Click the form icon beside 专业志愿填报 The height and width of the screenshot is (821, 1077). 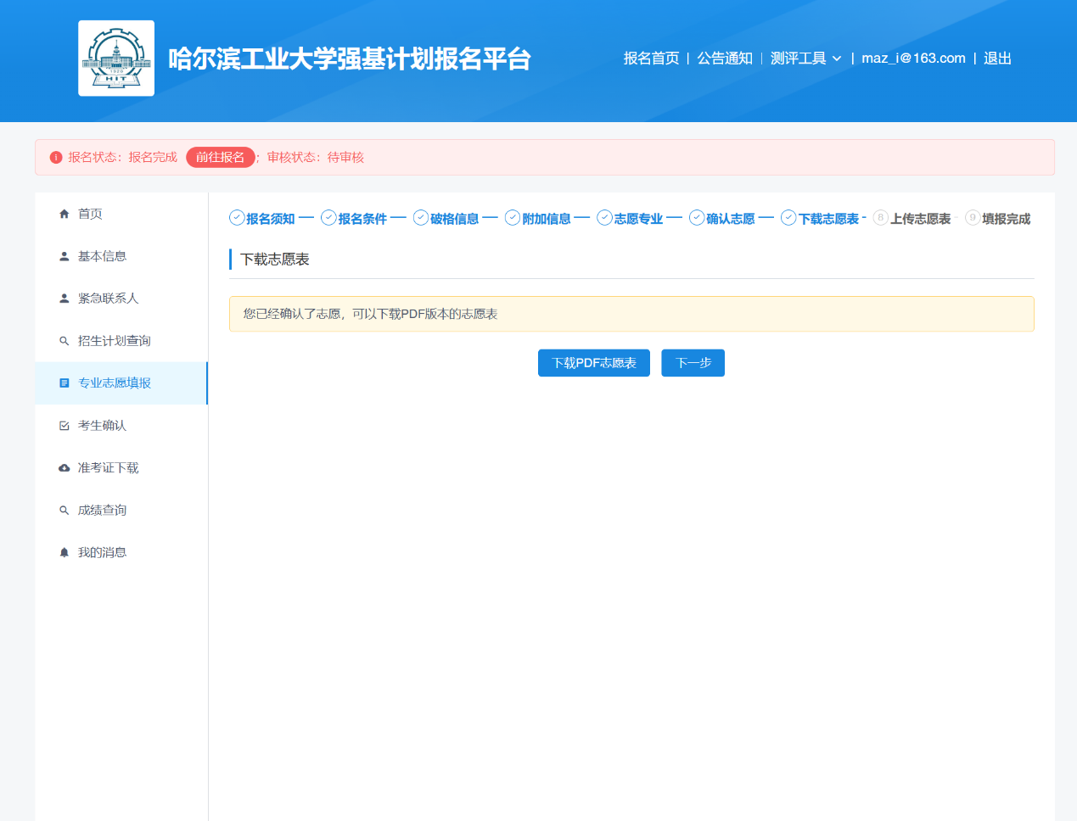pos(64,383)
